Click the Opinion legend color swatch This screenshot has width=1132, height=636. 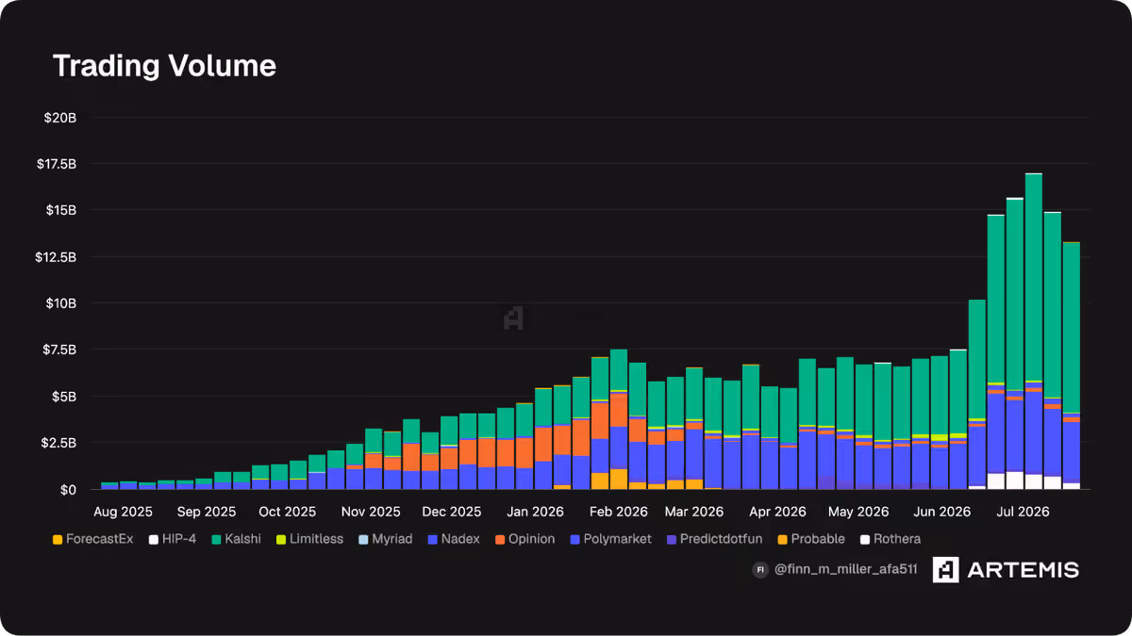(499, 540)
